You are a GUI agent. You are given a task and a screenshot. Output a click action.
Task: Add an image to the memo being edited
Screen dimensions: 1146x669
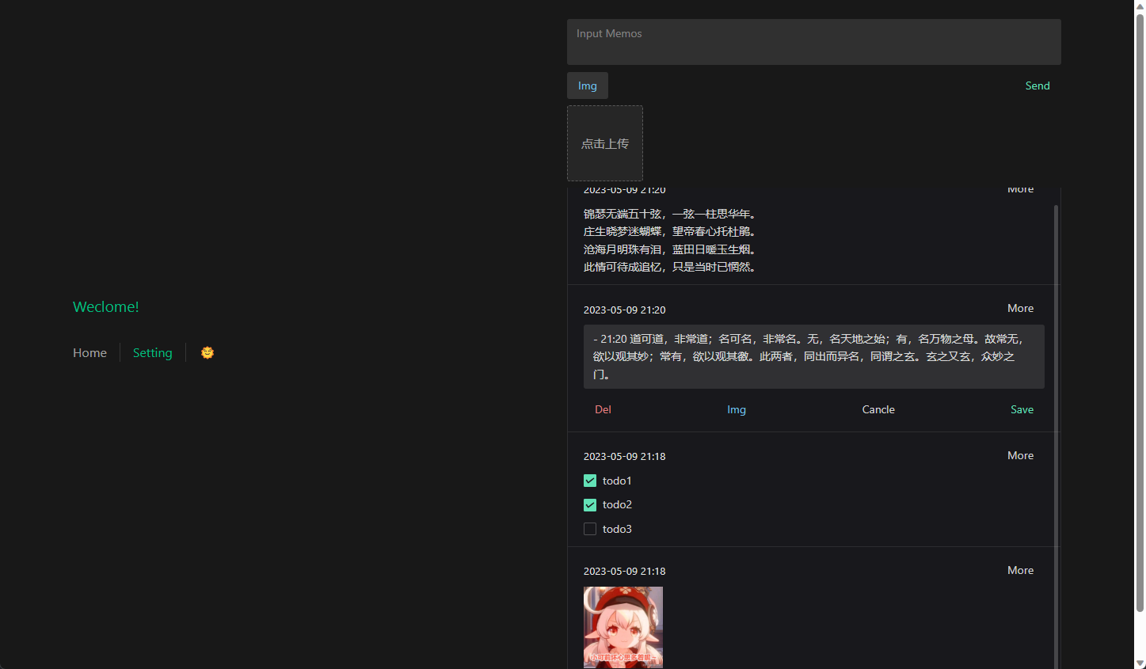point(737,409)
